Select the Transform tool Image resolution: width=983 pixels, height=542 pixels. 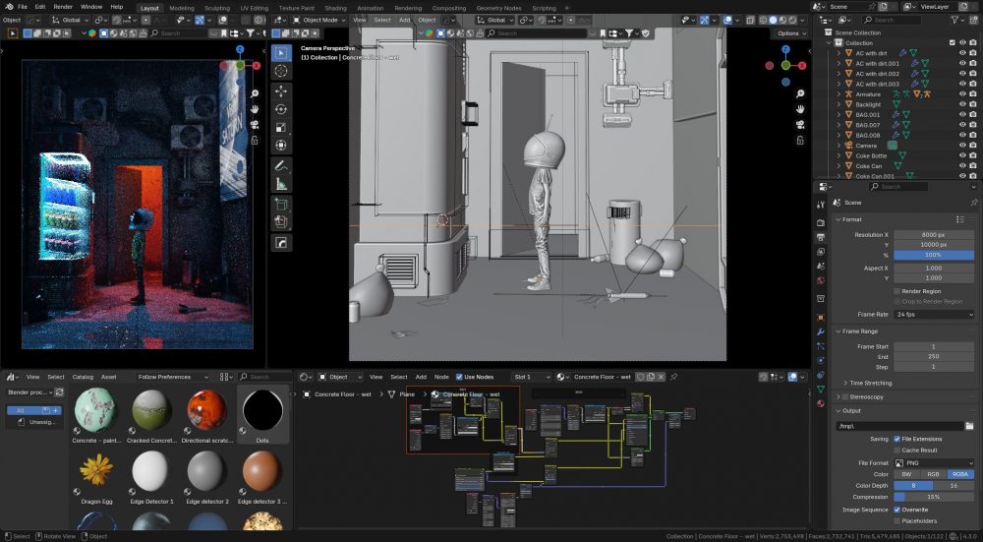pos(281,146)
